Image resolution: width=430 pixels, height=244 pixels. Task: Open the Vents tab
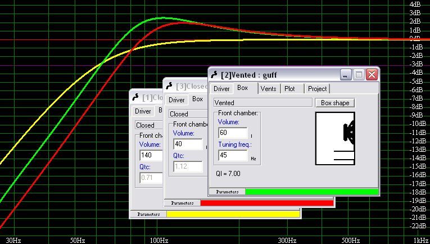click(268, 89)
